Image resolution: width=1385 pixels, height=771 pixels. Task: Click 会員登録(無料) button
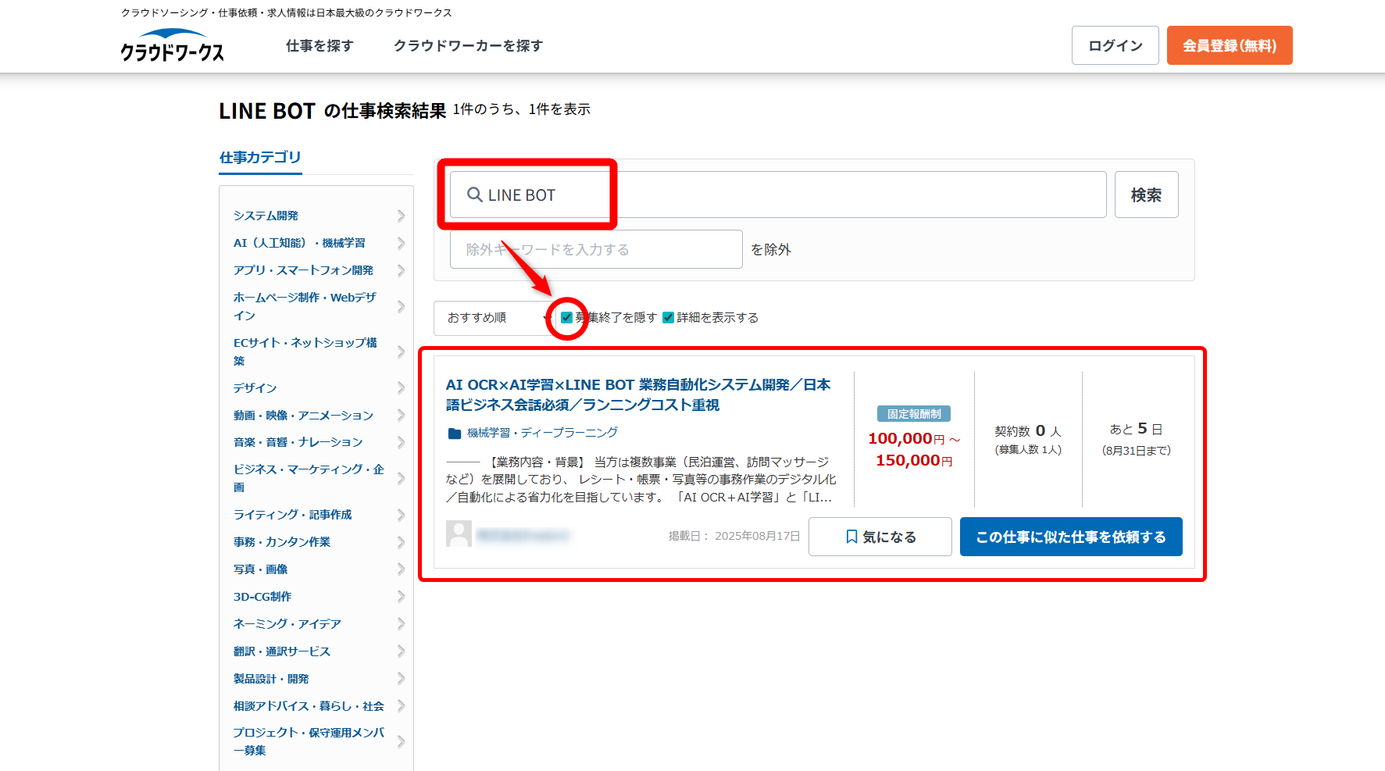pos(1230,45)
